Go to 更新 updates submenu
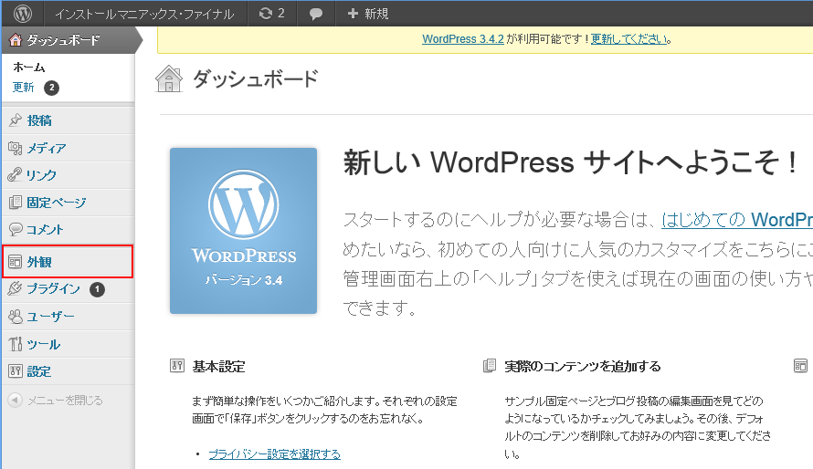The width and height of the screenshot is (813, 469). click(24, 87)
